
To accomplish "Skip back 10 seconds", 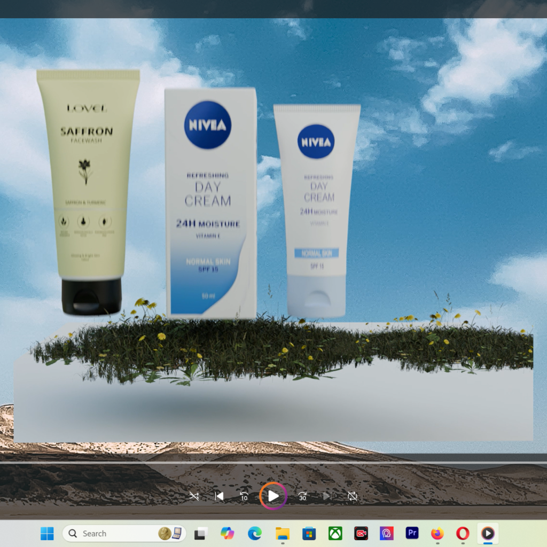I will click(x=244, y=496).
